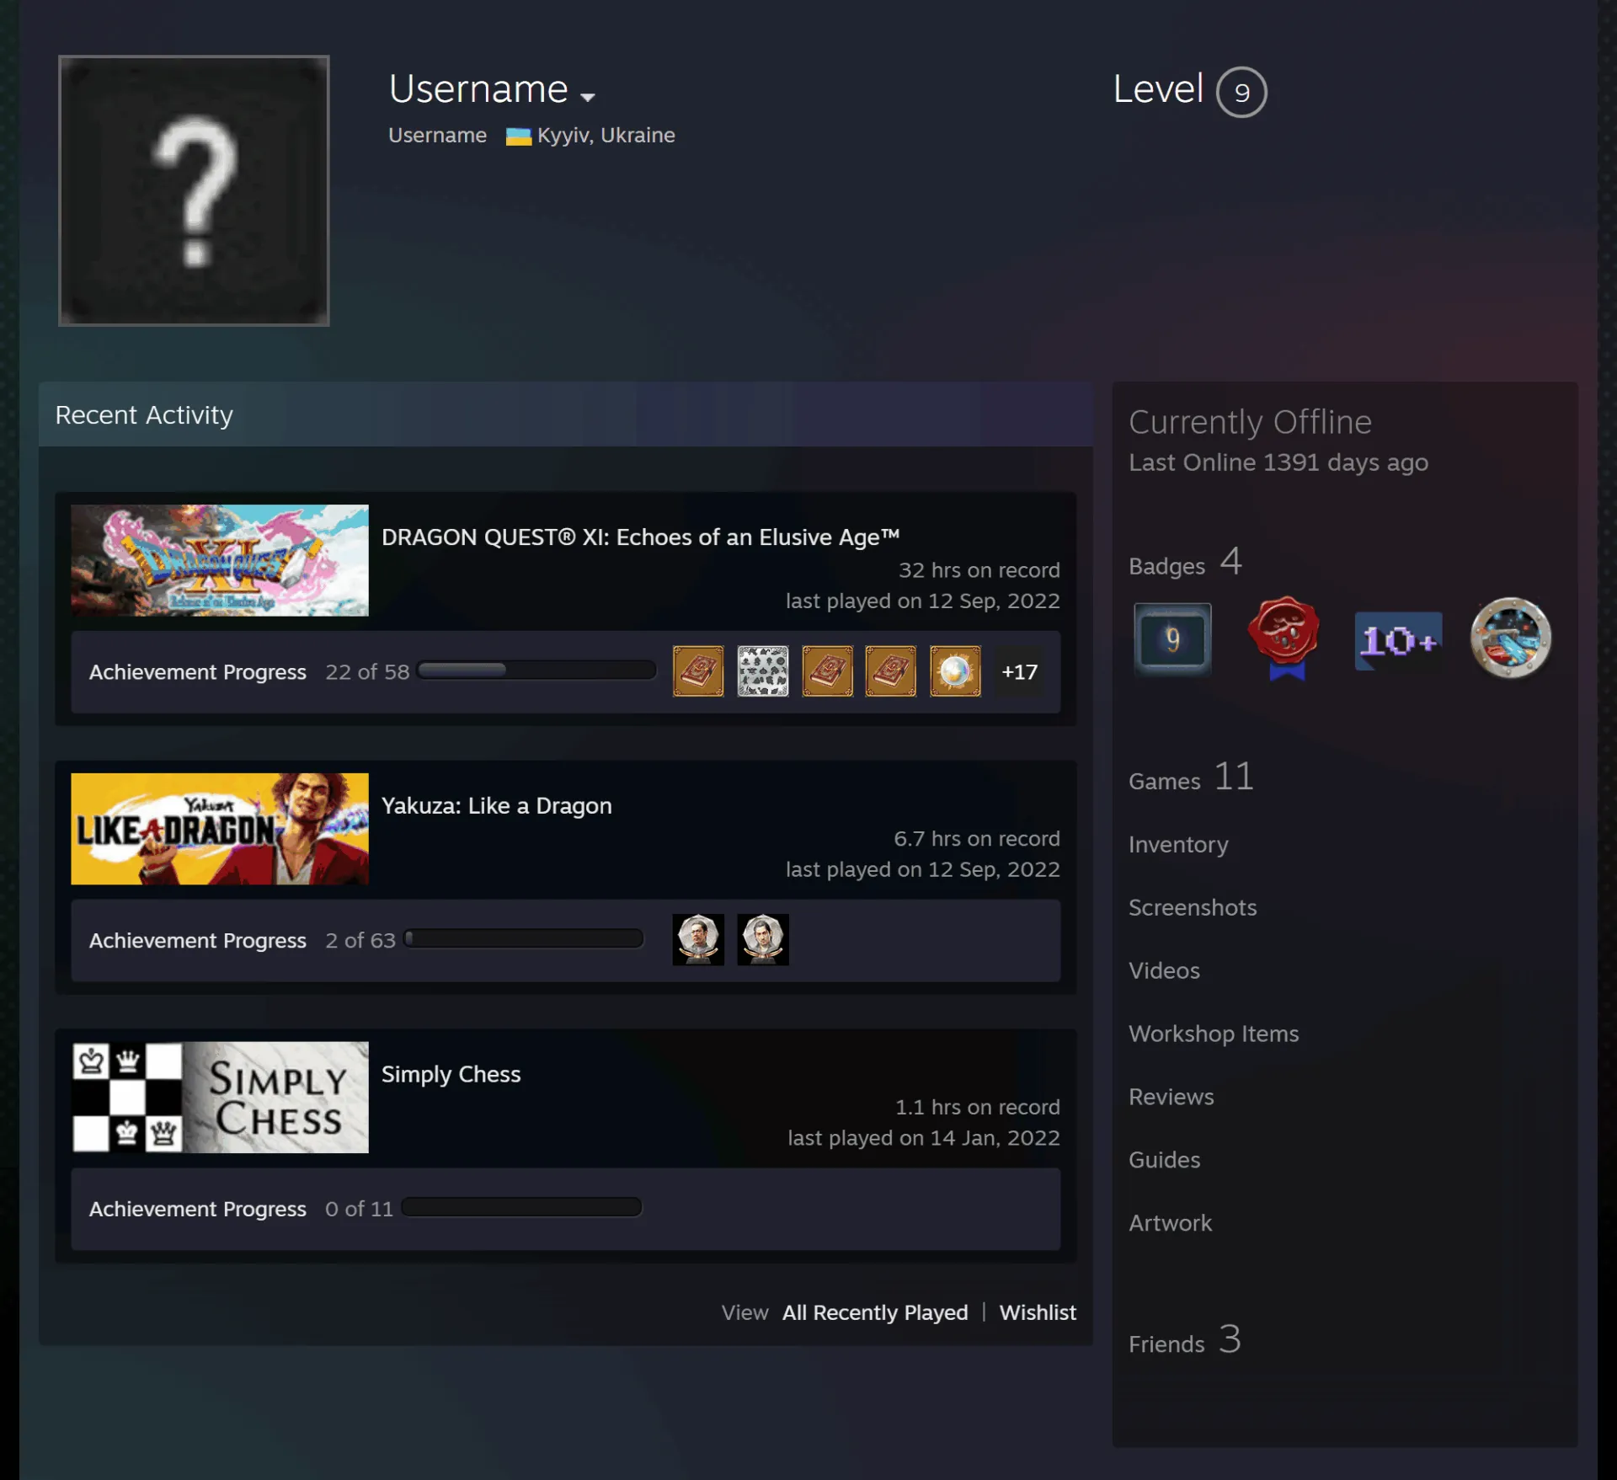Click the round spaceship porthole badge
Viewport: 1617px width, 1480px height.
point(1511,638)
